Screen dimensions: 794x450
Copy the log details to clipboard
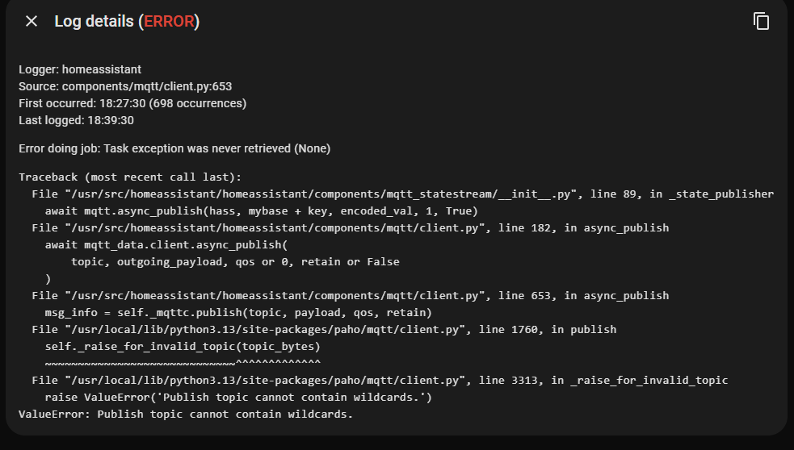pos(761,22)
